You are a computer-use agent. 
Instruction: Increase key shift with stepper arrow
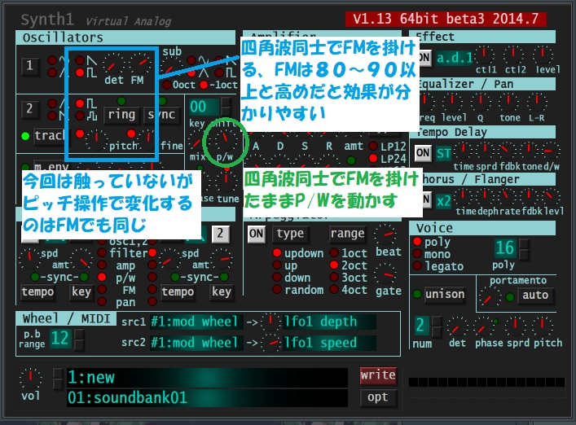click(x=226, y=102)
